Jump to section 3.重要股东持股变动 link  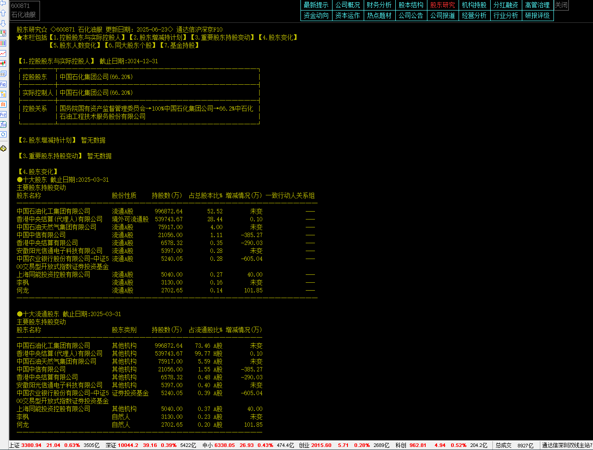[223, 38]
